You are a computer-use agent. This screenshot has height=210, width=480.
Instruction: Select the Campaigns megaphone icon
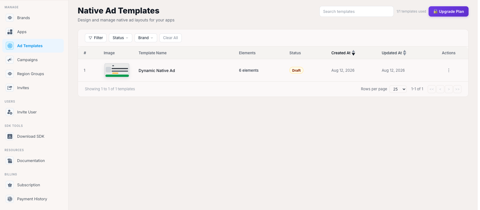click(x=10, y=60)
